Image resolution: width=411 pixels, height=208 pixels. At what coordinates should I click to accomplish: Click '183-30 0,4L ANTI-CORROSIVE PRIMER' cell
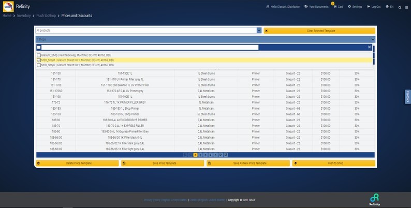pyautogui.click(x=125, y=120)
